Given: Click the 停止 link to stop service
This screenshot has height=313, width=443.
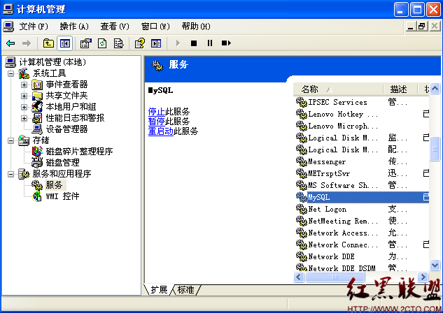Looking at the screenshot, I should tap(157, 112).
